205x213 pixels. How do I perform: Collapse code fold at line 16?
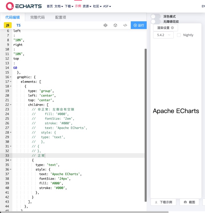pyautogui.click(x=11, y=77)
